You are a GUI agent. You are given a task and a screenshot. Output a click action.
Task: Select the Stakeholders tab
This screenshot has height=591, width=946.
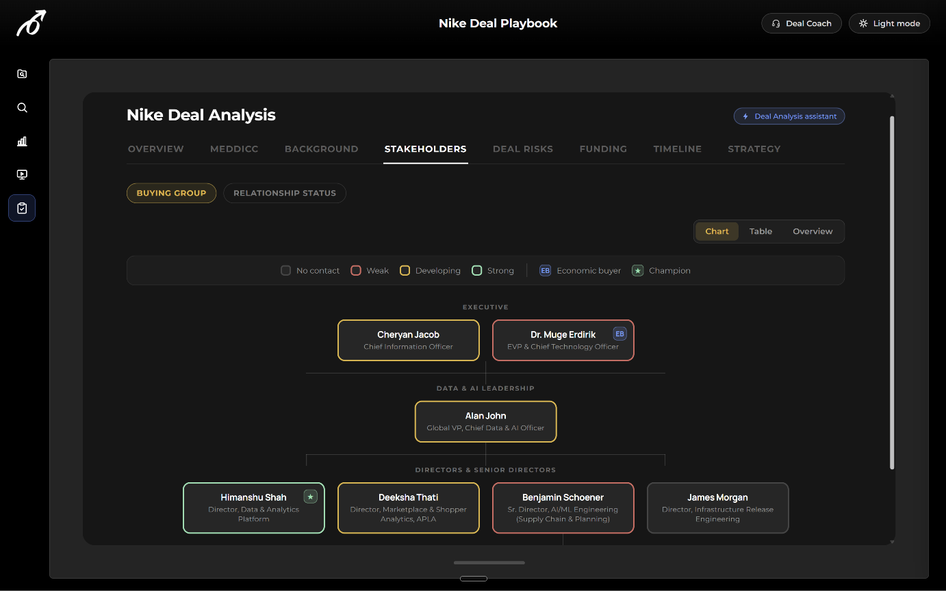[x=426, y=148]
